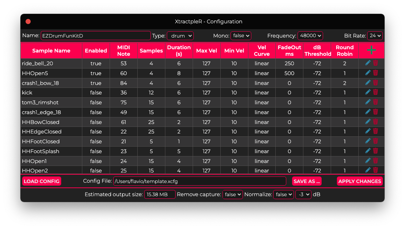405x229 pixels.
Task: Click the Name input field
Action: pyautogui.click(x=95, y=36)
